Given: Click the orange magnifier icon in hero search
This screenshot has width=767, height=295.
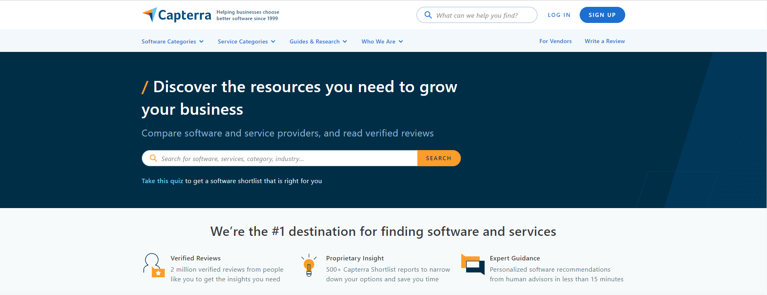Looking at the screenshot, I should 153,158.
